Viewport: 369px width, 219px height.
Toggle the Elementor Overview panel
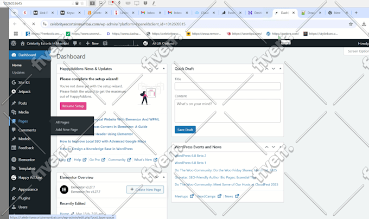(164, 177)
